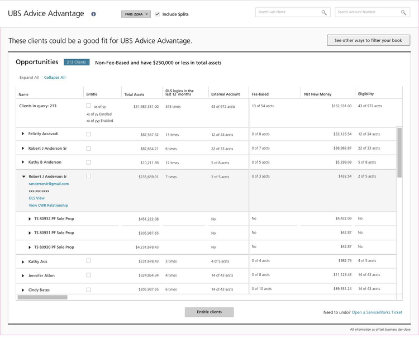The height and width of the screenshot is (338, 419).
Task: Click Expand All
Action: [30, 78]
